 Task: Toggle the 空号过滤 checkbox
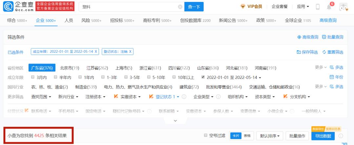coord(206,135)
